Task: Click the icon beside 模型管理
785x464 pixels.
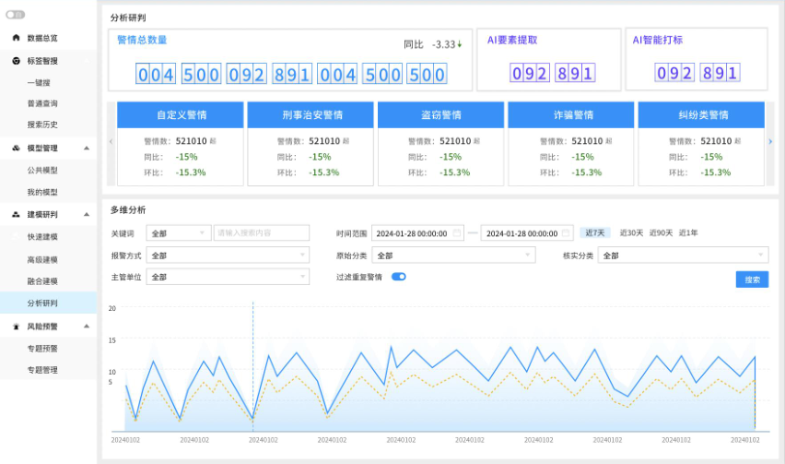Action: click(x=16, y=148)
